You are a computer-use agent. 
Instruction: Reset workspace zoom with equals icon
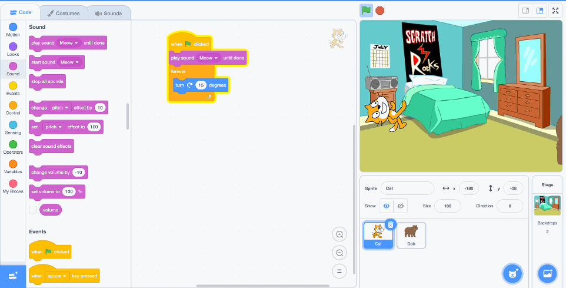pyautogui.click(x=339, y=271)
